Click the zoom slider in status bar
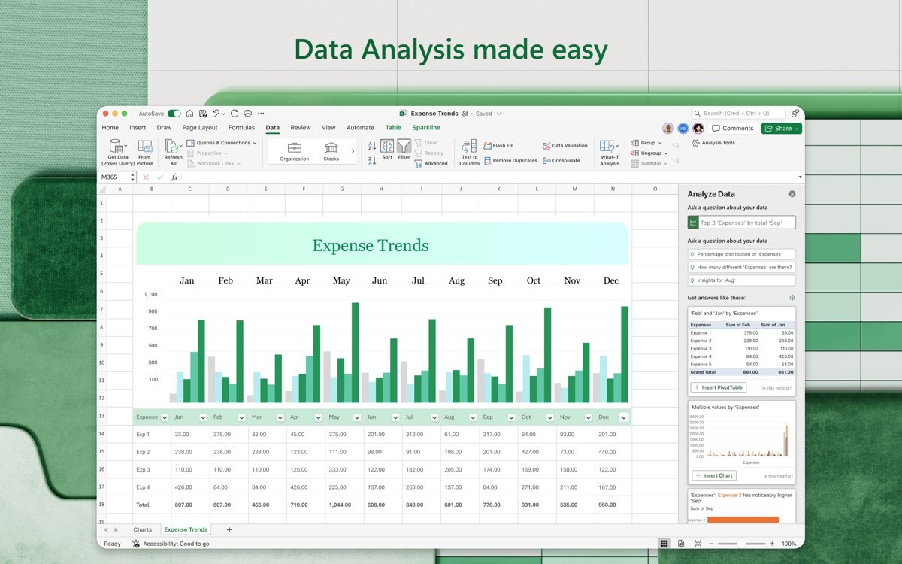This screenshot has height=564, width=902. pos(741,544)
